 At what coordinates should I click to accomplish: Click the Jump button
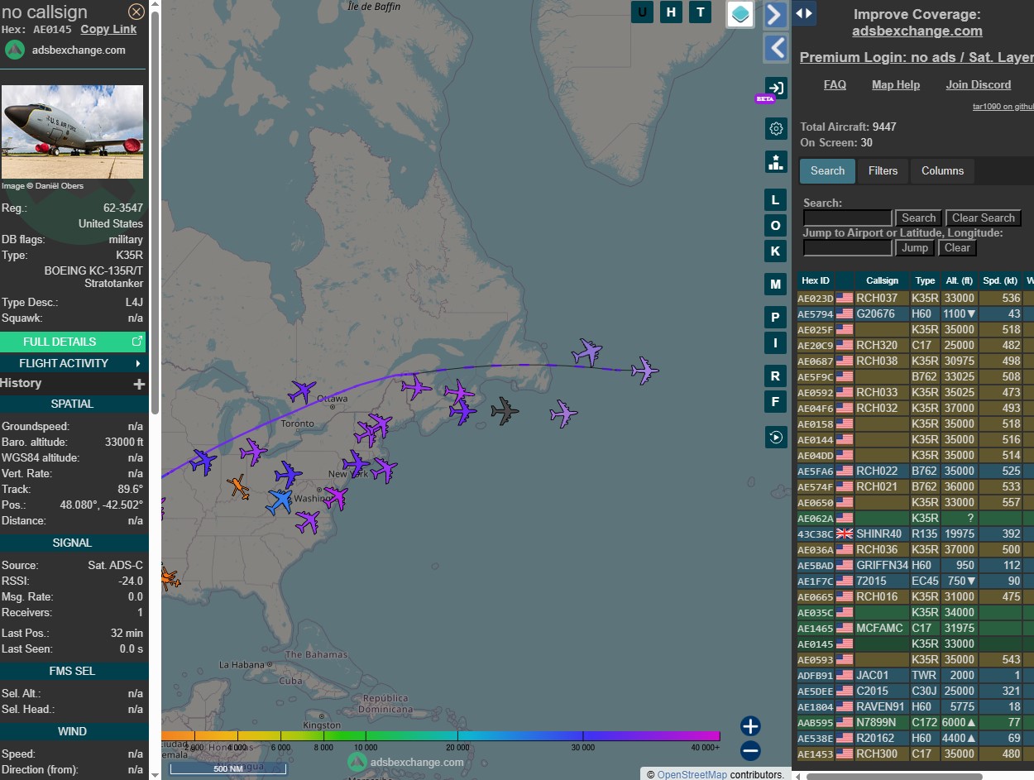pos(914,248)
